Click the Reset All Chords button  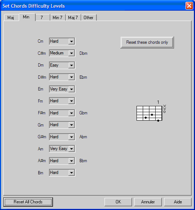point(28,202)
